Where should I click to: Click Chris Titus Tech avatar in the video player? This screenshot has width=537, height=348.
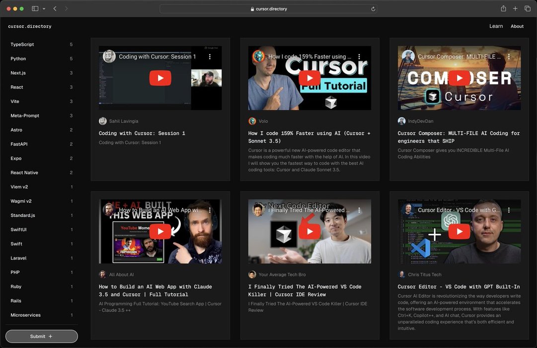point(408,210)
